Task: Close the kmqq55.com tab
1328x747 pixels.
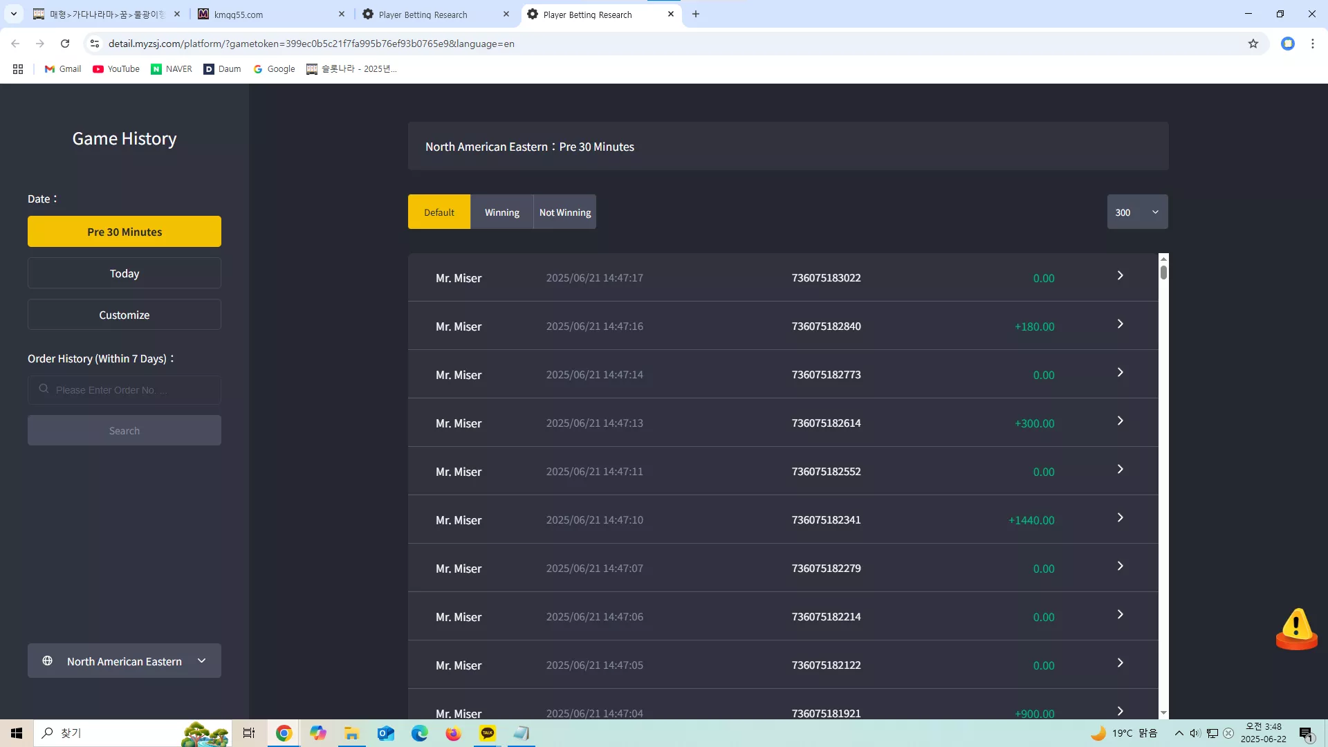Action: pyautogui.click(x=342, y=14)
